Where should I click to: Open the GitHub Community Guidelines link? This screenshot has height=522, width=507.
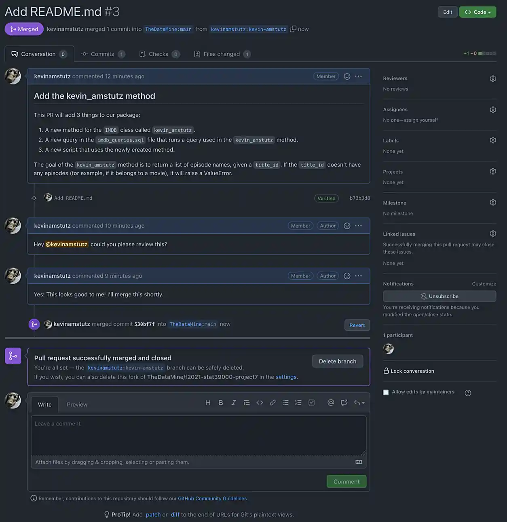coord(212,499)
